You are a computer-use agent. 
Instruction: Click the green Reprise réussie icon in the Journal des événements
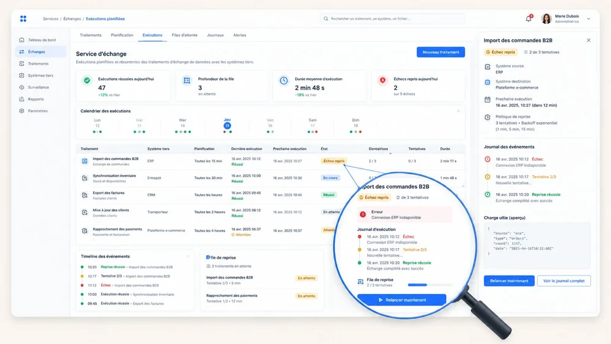tap(488, 194)
